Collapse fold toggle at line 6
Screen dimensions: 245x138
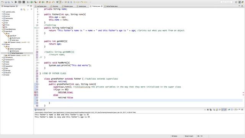pos(39,15)
